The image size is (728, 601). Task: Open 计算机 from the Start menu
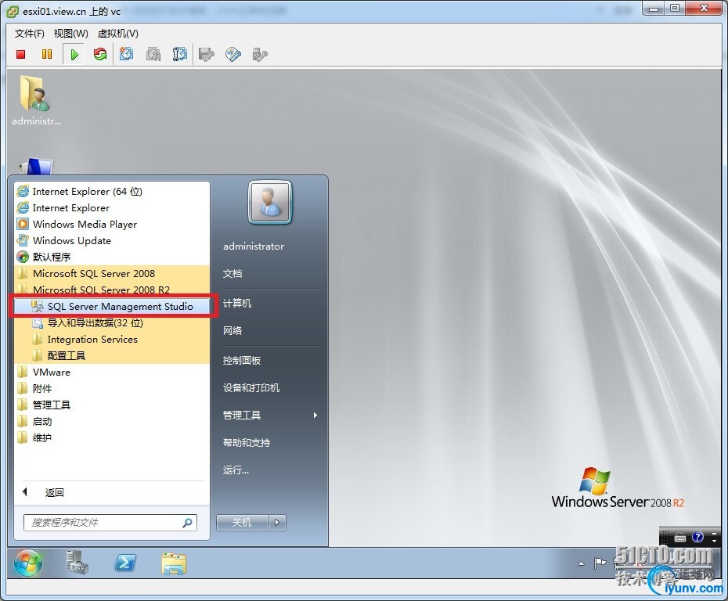237,304
